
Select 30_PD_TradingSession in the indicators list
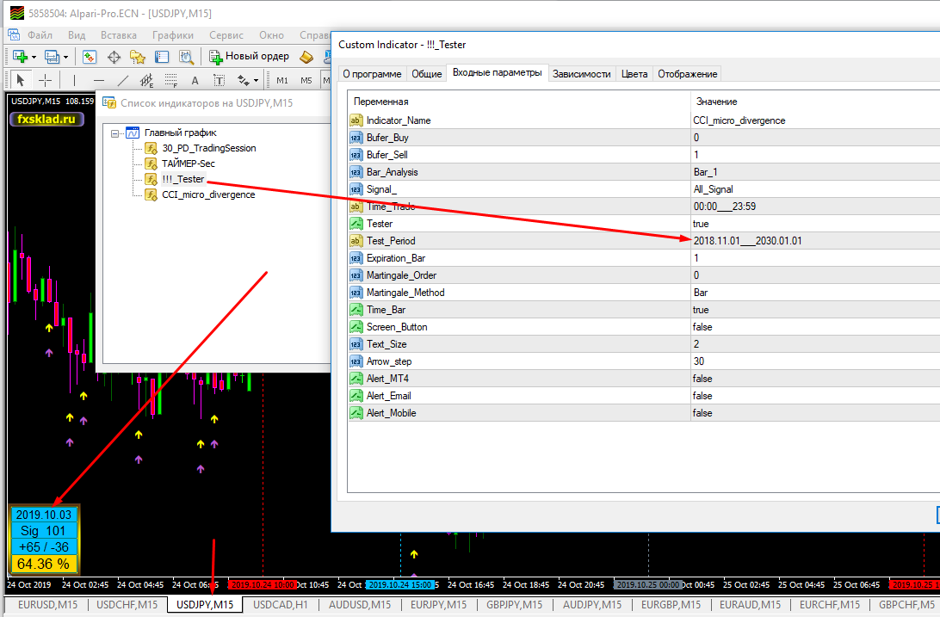[x=208, y=148]
